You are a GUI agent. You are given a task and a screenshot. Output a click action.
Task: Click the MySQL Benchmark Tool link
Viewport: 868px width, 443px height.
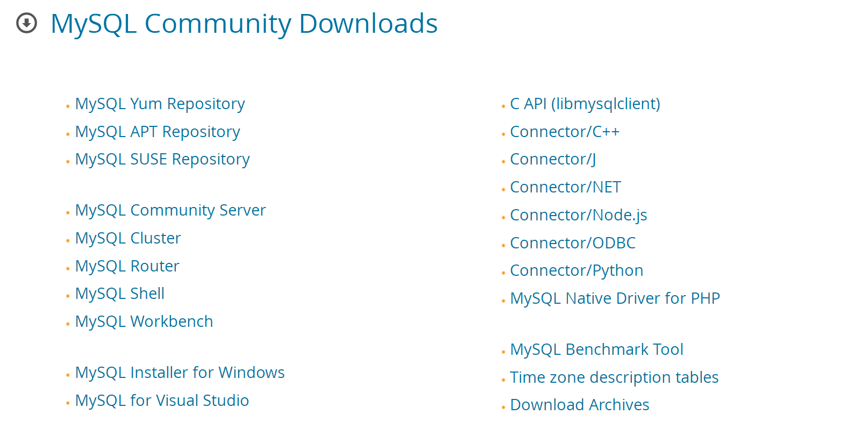(x=597, y=349)
